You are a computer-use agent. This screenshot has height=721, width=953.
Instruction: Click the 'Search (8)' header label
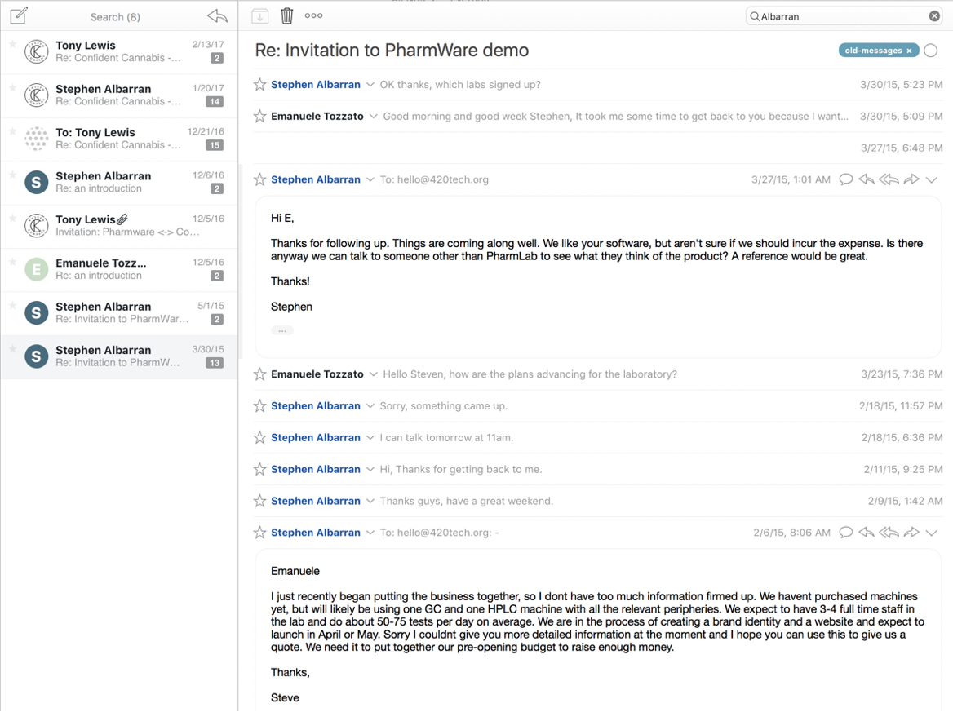[x=115, y=17]
